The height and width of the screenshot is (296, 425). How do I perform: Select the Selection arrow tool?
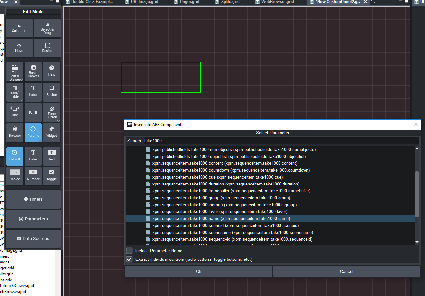click(x=19, y=28)
